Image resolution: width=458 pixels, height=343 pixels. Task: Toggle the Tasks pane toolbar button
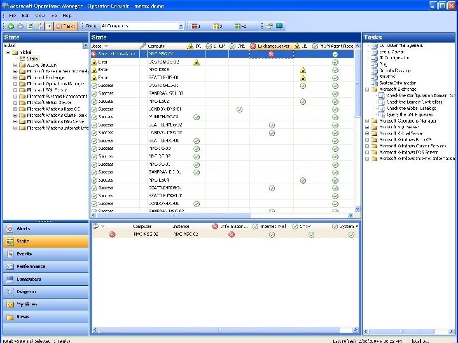coord(66,26)
